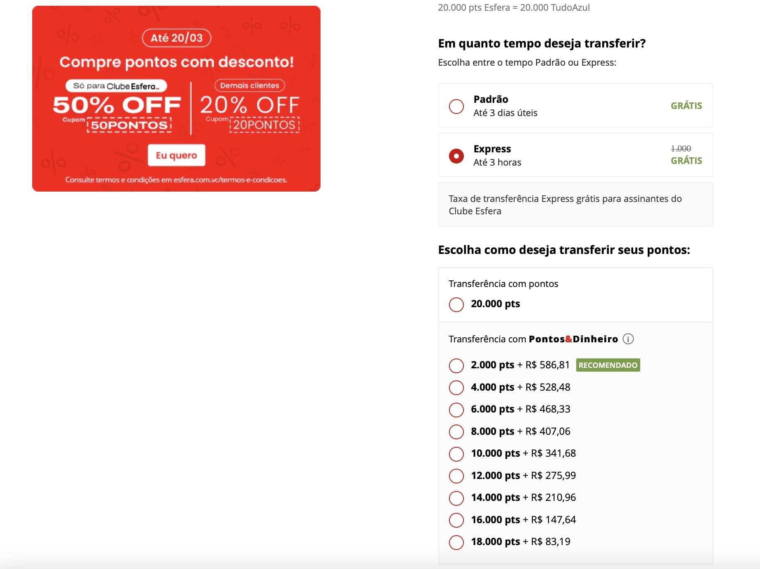Select 8.000 pts + R$ 407,06 option
760x569 pixels.
[x=456, y=431]
